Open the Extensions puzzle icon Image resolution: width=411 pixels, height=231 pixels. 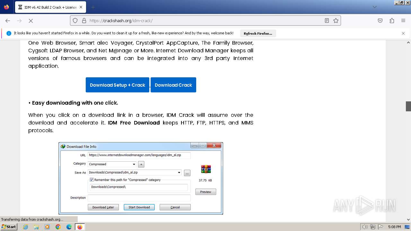pyautogui.click(x=392, y=21)
